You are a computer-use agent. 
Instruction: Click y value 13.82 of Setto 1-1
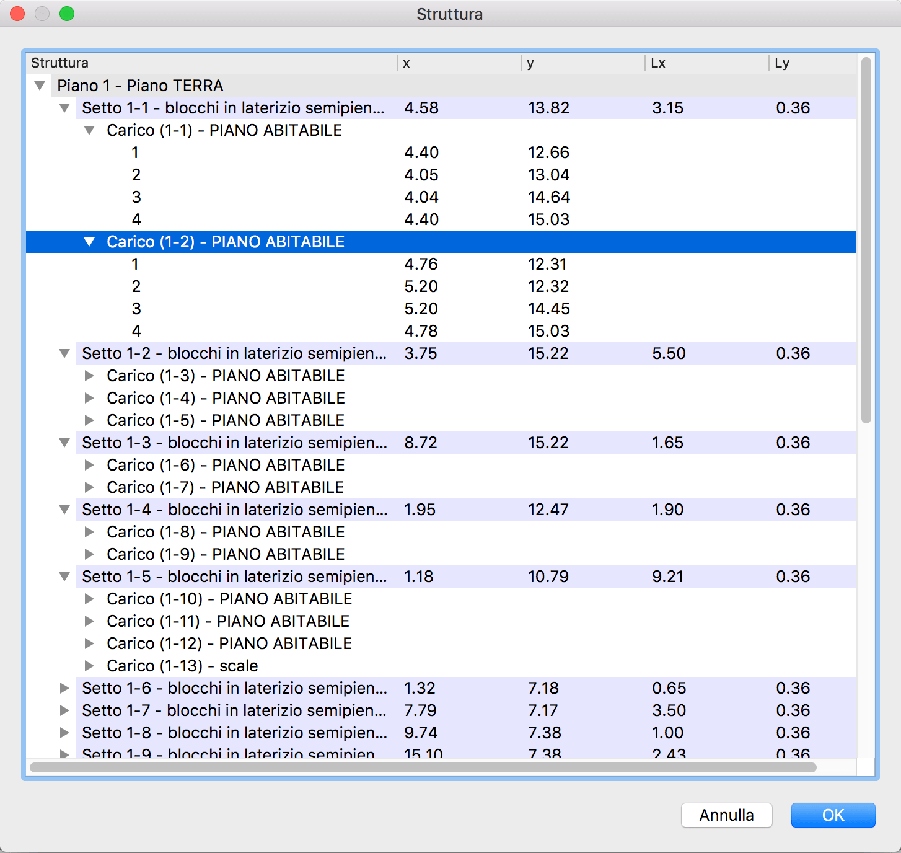[548, 108]
